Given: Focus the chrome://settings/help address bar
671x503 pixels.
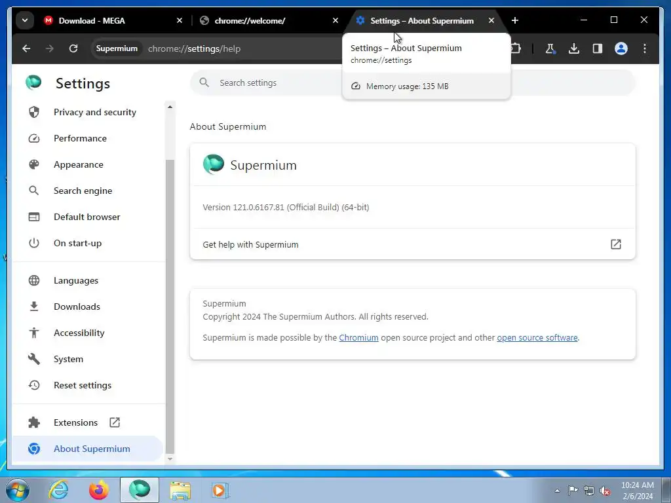Looking at the screenshot, I should tap(194, 48).
